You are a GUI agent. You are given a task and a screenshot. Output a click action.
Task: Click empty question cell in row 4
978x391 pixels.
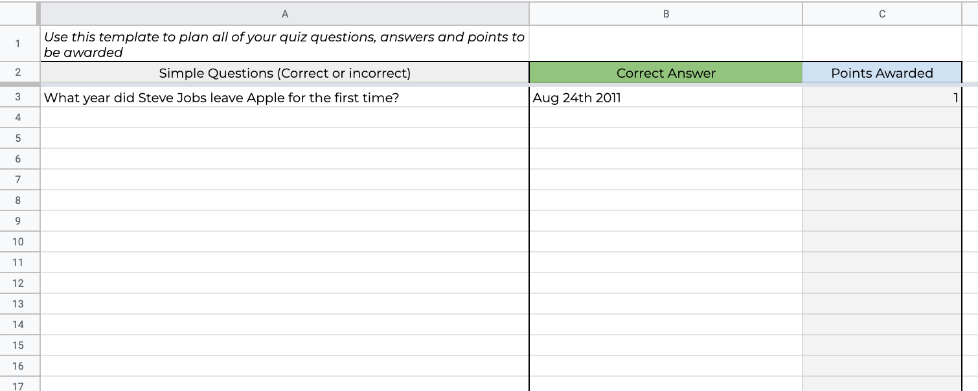click(285, 117)
